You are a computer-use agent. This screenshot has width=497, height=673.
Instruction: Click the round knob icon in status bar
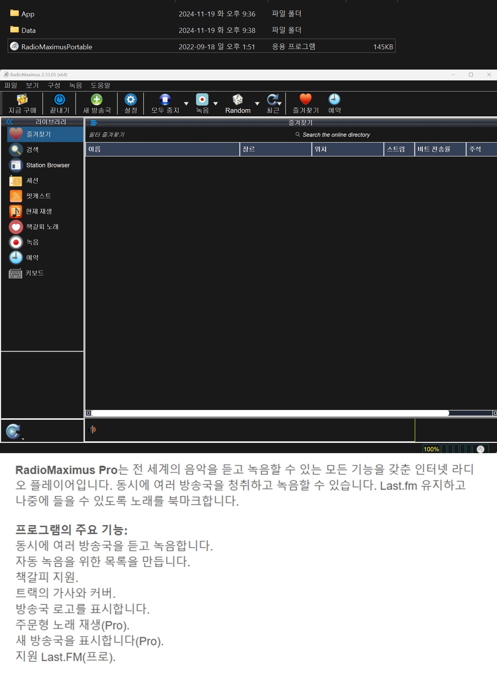(480, 449)
